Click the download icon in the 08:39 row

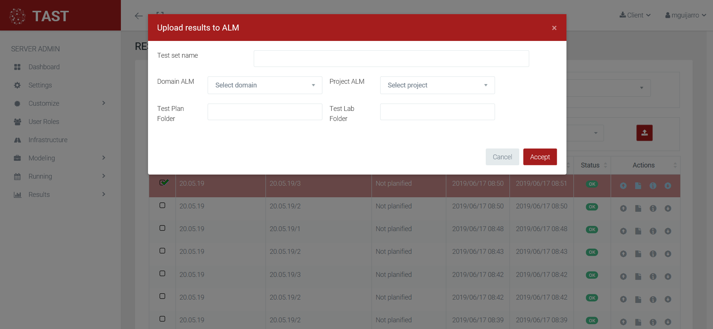point(668,322)
